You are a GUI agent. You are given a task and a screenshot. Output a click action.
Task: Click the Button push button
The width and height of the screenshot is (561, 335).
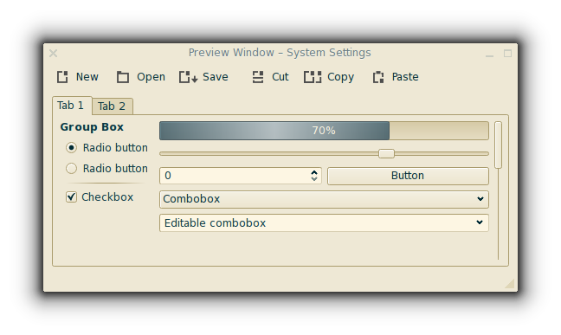point(408,176)
